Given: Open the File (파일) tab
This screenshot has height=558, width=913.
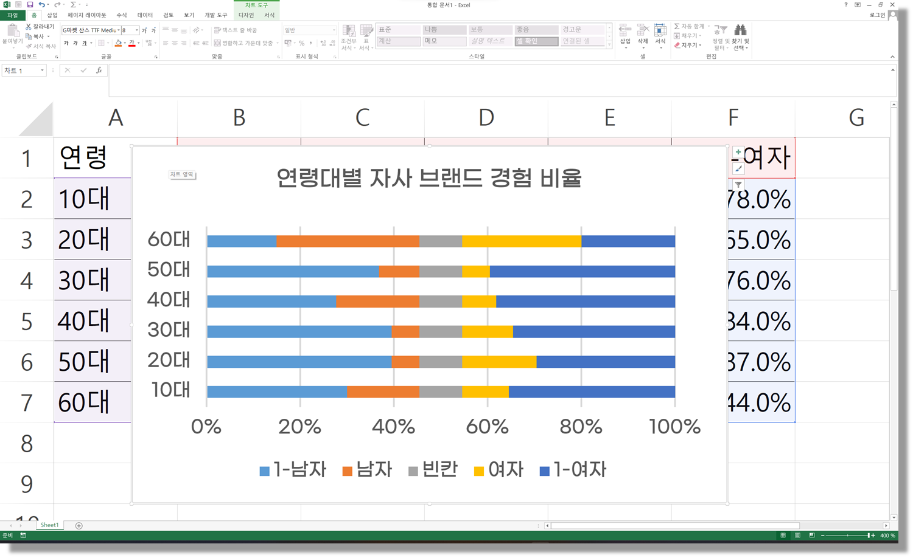Looking at the screenshot, I should (13, 15).
